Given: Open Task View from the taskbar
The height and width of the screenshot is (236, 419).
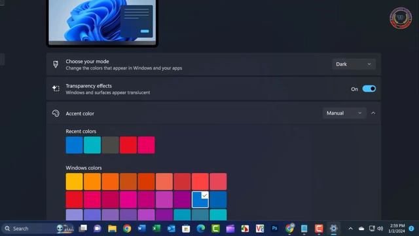Looking at the screenshot, I should tap(83, 229).
